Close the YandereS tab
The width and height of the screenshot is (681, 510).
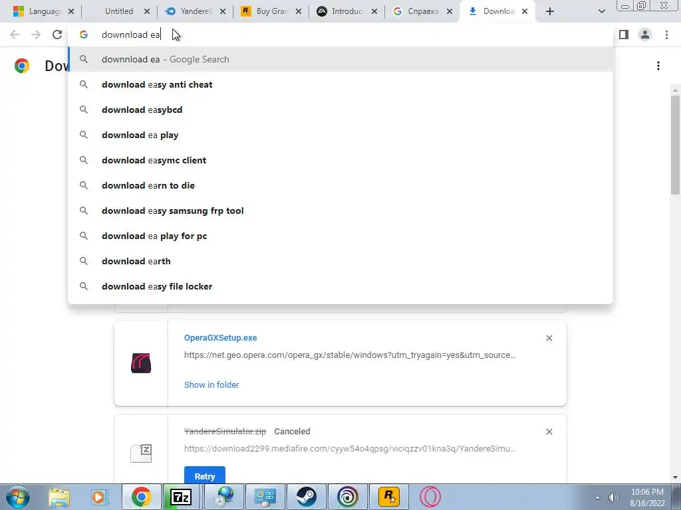223,11
